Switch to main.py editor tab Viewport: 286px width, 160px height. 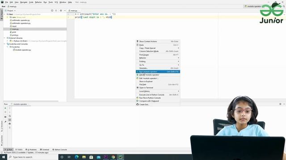click(74, 11)
